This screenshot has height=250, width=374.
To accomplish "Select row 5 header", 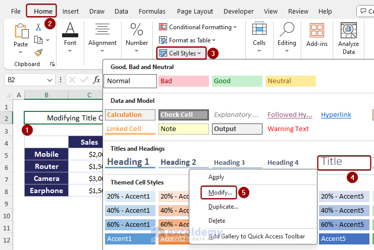I will pyautogui.click(x=7, y=155).
